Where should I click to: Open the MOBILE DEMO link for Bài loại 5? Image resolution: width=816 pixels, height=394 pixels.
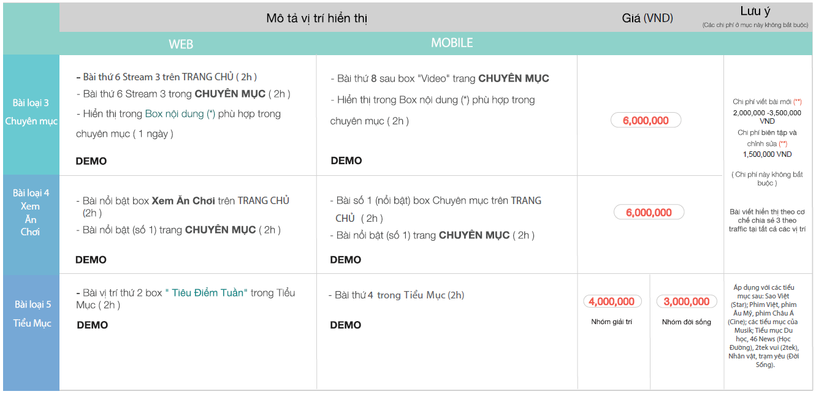pyautogui.click(x=346, y=325)
